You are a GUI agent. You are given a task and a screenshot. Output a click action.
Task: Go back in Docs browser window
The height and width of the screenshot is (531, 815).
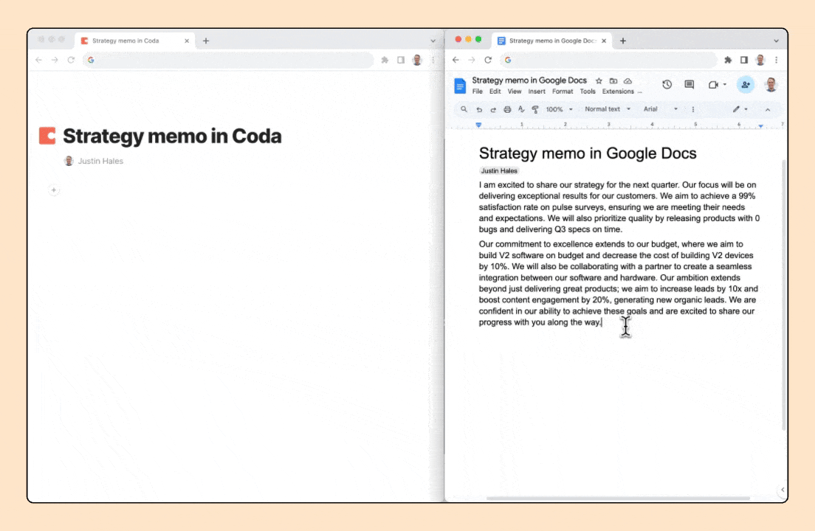coord(455,60)
